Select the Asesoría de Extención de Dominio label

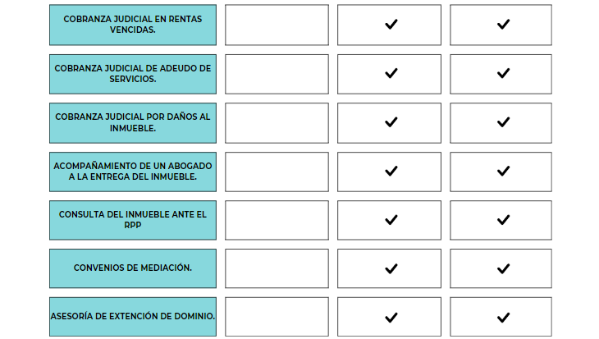pyautogui.click(x=133, y=317)
